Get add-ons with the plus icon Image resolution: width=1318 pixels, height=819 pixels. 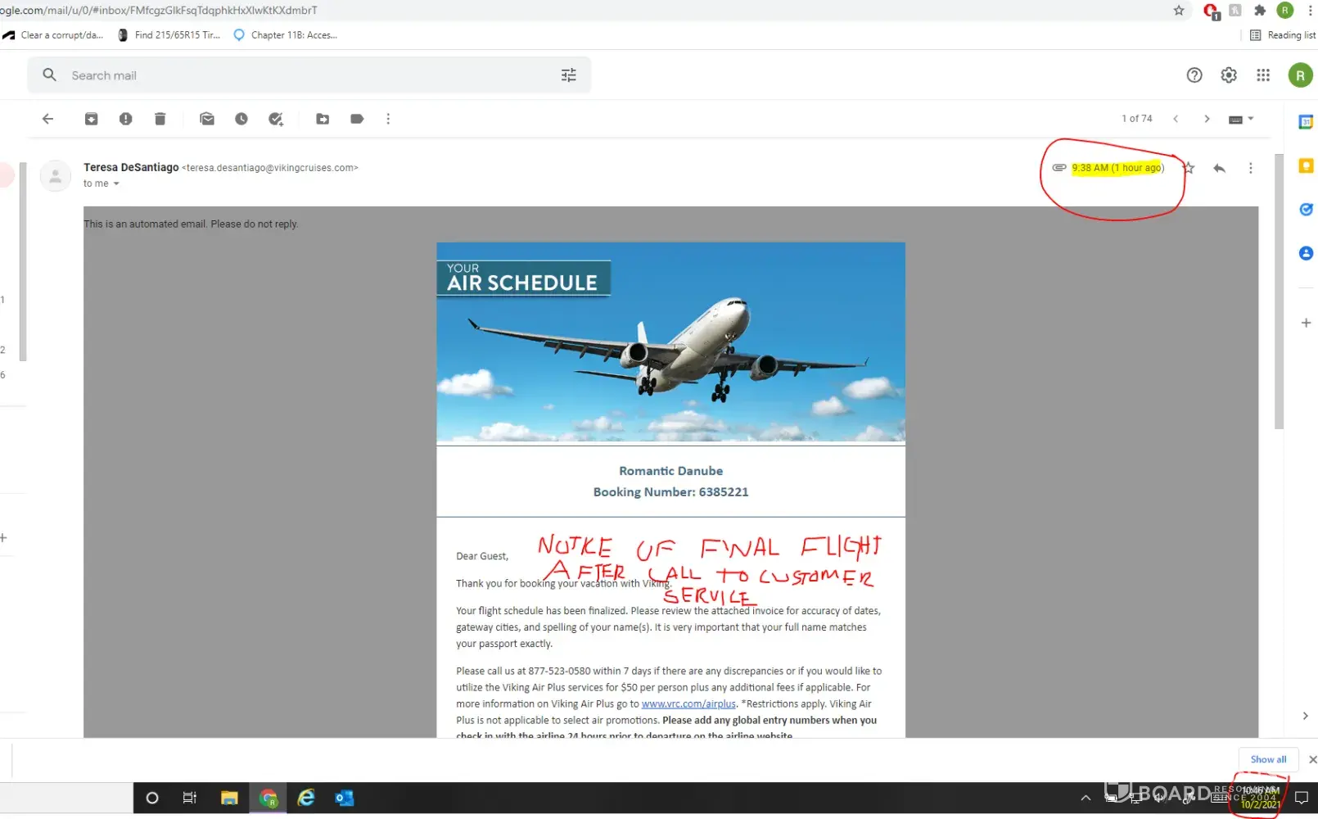(1306, 323)
